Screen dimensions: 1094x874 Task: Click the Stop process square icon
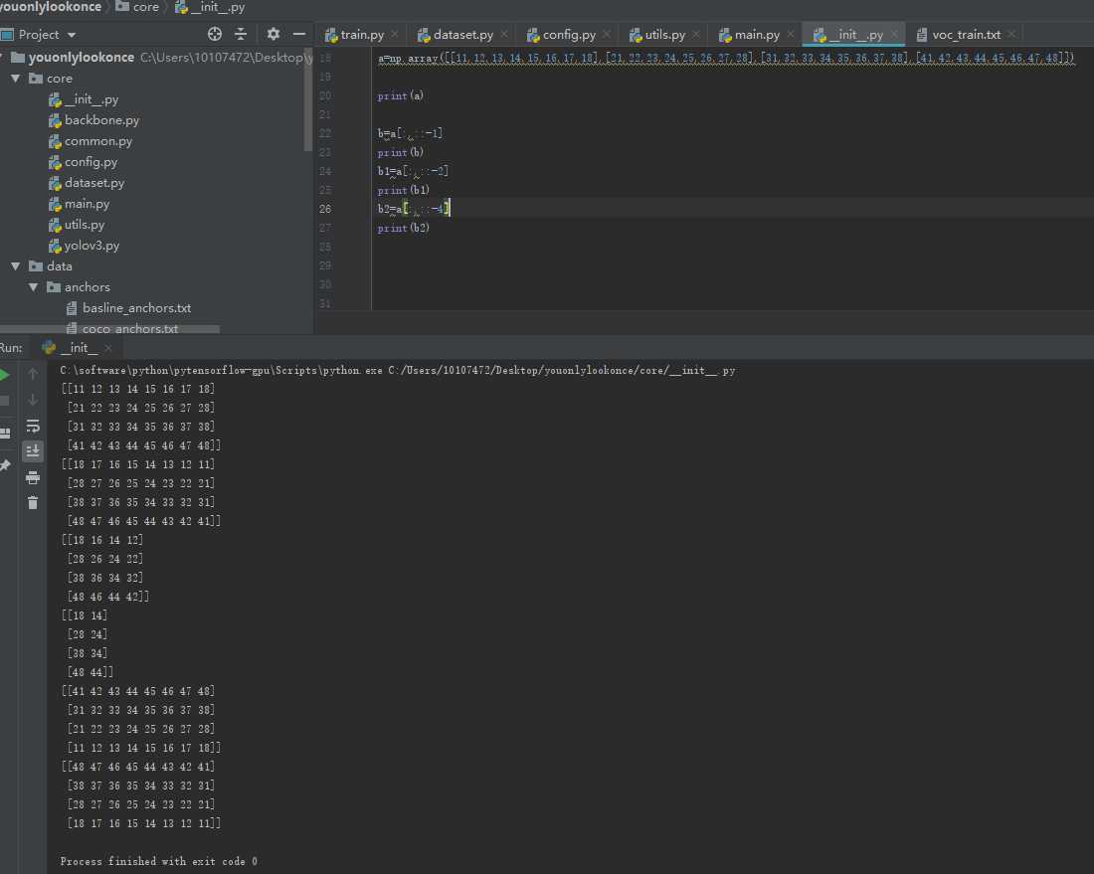[4, 401]
